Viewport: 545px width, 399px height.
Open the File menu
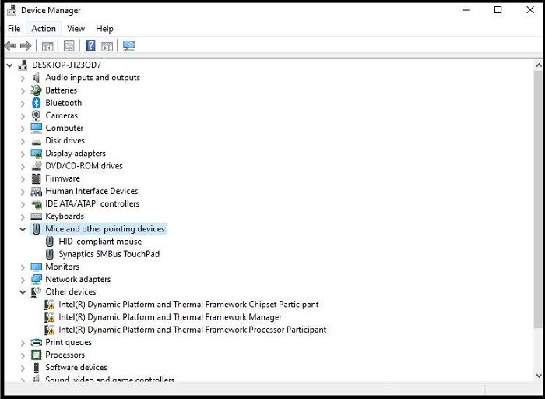tap(14, 29)
